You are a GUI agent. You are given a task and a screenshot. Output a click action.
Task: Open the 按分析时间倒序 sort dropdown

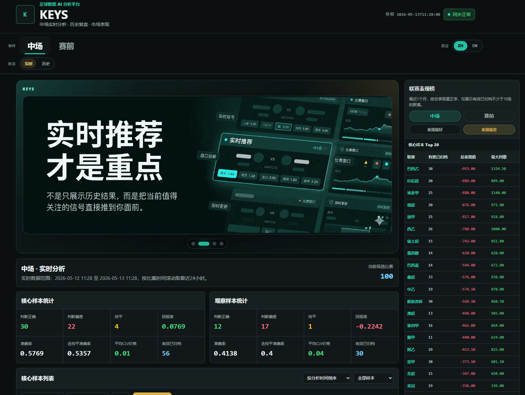pos(327,378)
